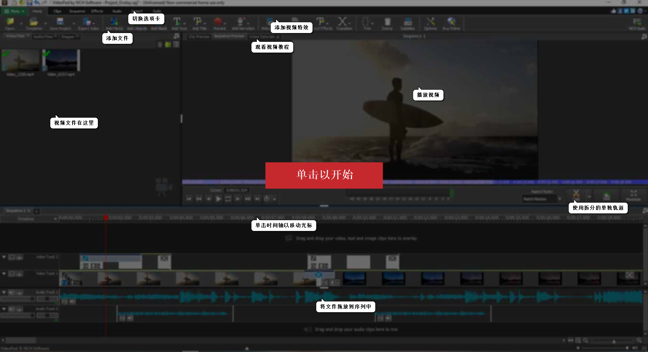Image resolution: width=648 pixels, height=352 pixels.
Task: Select the Add File(s) toolbar icon
Action: (114, 22)
